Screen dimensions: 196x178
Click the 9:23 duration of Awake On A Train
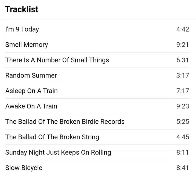click(x=183, y=106)
